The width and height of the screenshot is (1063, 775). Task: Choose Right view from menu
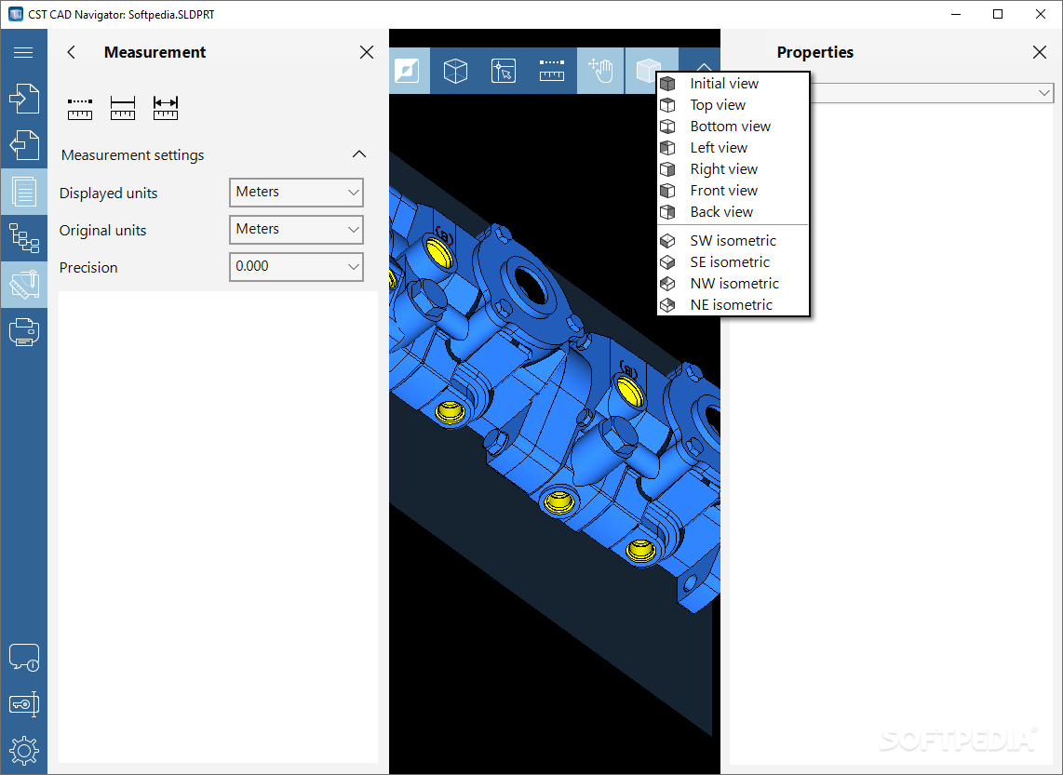pyautogui.click(x=733, y=169)
